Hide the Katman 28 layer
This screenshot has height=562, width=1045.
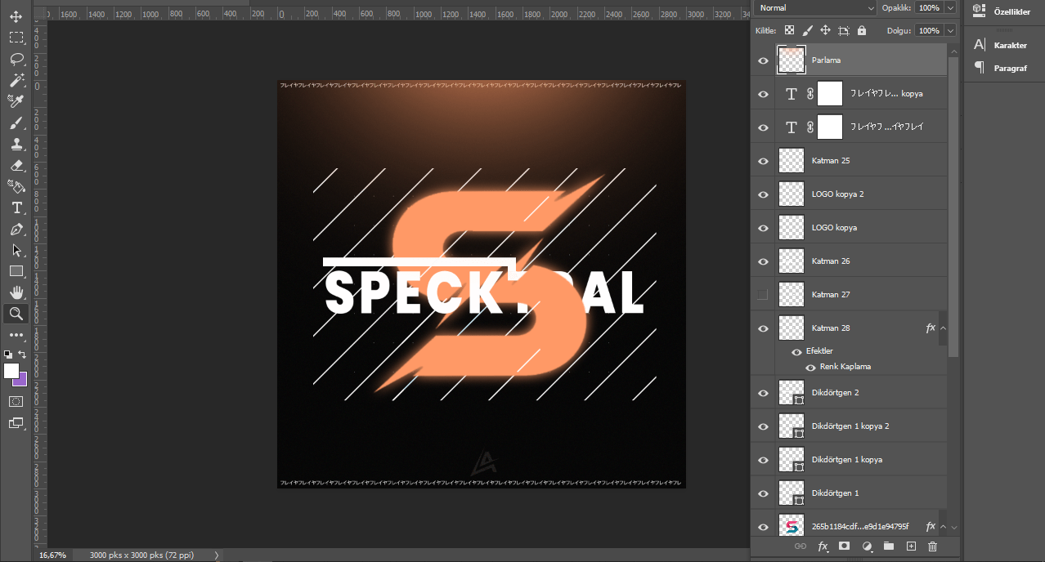coord(763,328)
